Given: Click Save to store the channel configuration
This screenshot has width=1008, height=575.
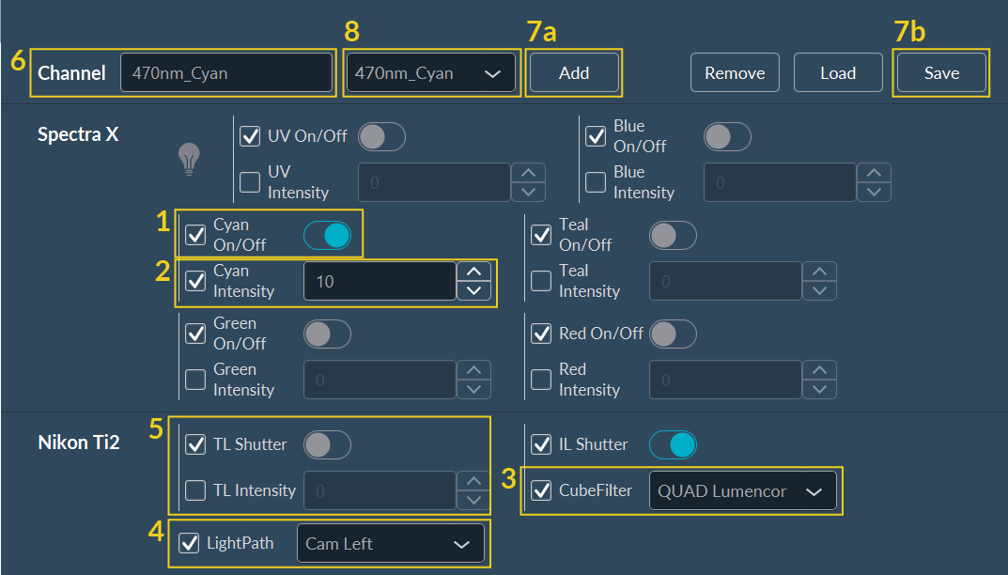Looking at the screenshot, I should click(940, 72).
